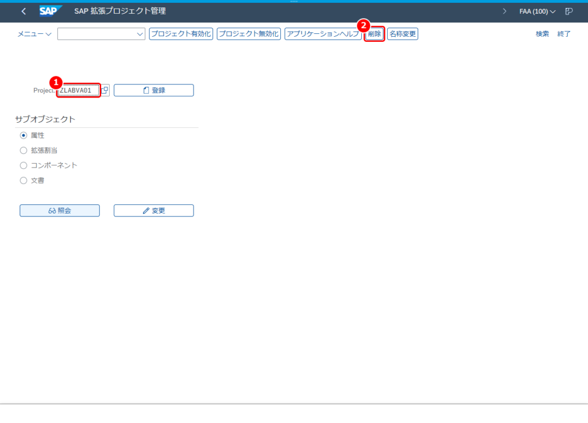Select the 拡張割当 radio button
Image resolution: width=588 pixels, height=423 pixels.
pyautogui.click(x=24, y=150)
